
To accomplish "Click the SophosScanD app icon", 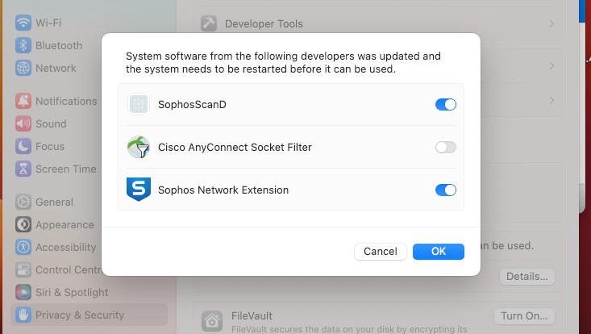I will click(139, 104).
